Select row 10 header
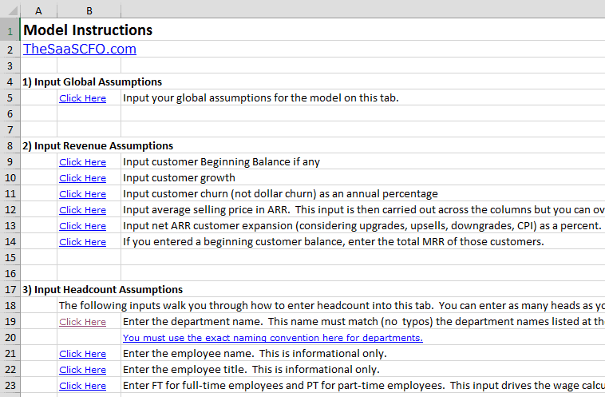This screenshot has height=397, width=605. tap(10, 178)
